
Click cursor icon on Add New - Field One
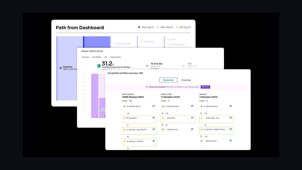coord(127,141)
